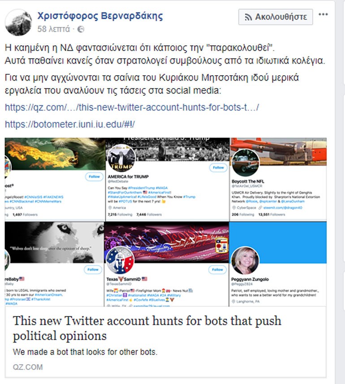Open the 58 λεπτά timestamp link
Image resolution: width=345 pixels, height=384 pixels.
pyautogui.click(x=53, y=29)
